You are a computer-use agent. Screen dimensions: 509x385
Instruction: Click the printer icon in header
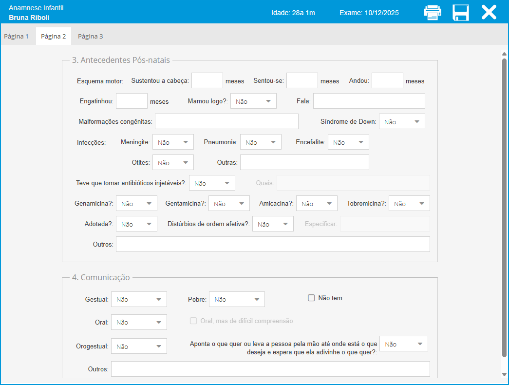[432, 13]
